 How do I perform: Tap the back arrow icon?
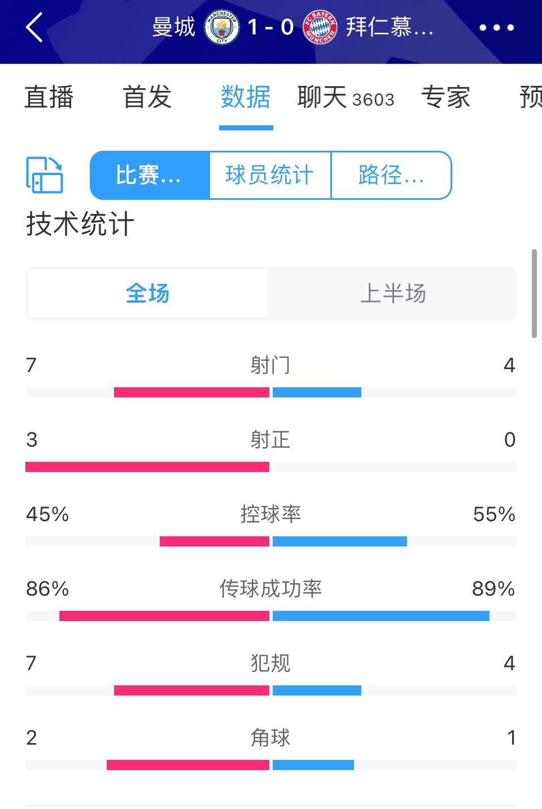point(35,27)
